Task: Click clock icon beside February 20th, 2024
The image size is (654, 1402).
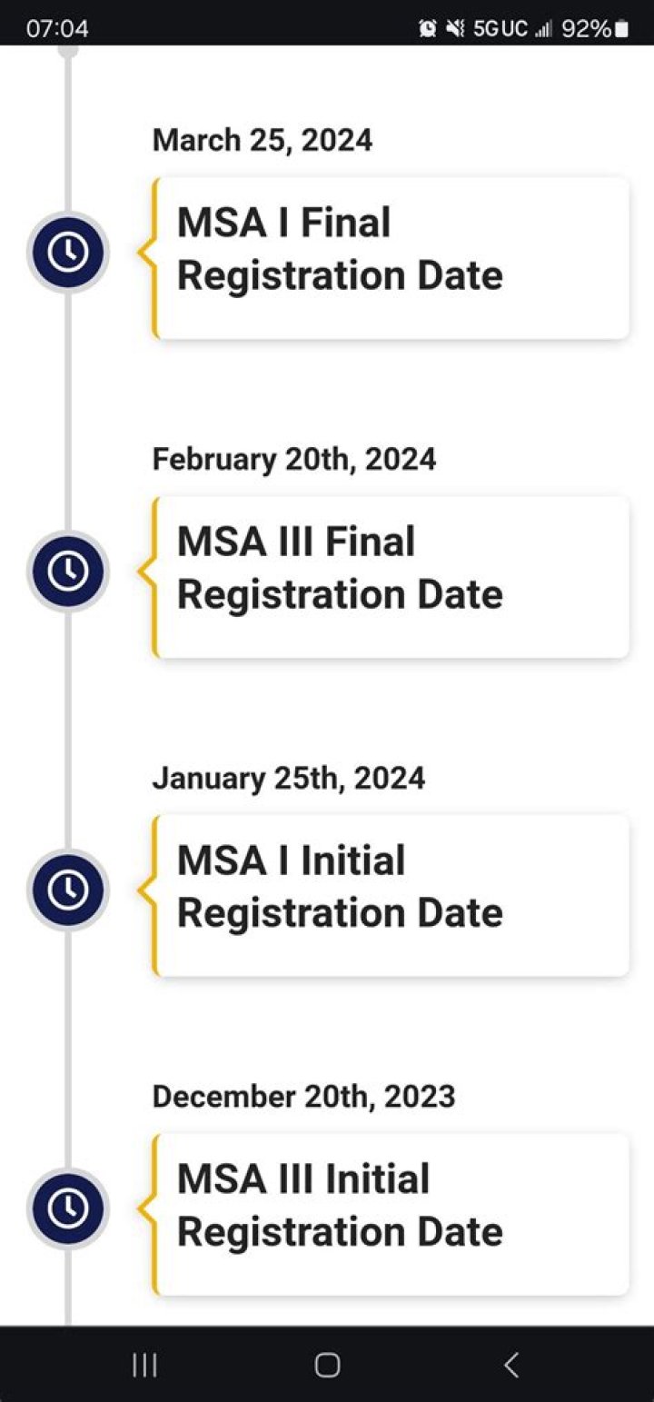Action: (x=68, y=572)
